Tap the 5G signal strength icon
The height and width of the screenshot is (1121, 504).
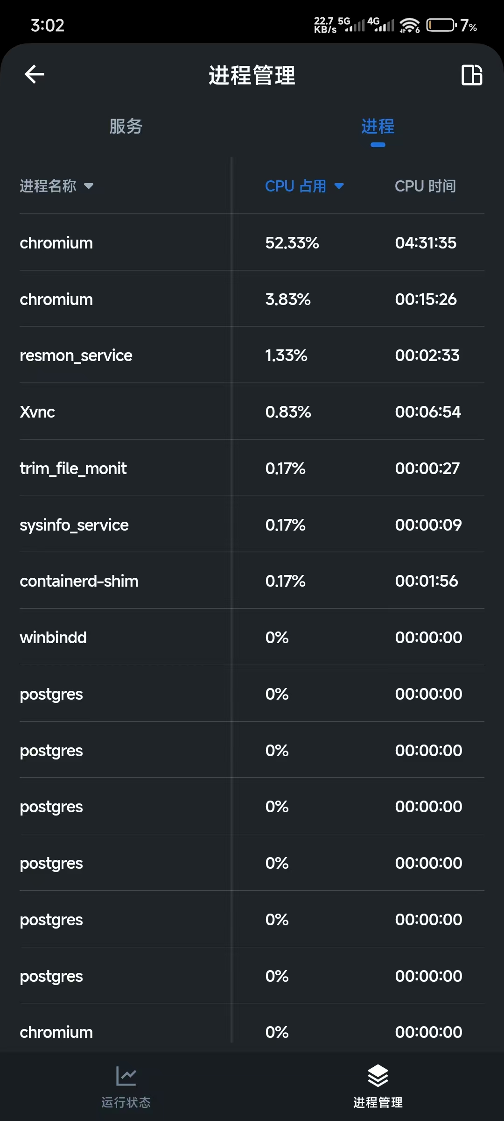point(354,25)
